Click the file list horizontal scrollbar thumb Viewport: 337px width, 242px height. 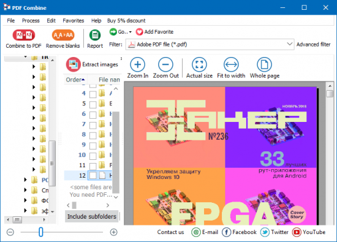(x=74, y=205)
